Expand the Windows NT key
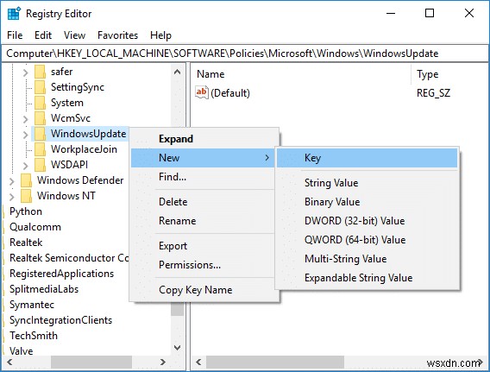The image size is (490, 372). pyautogui.click(x=12, y=197)
